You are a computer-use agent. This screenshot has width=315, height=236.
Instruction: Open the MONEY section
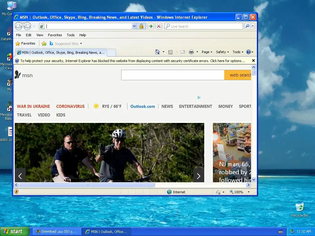pos(225,106)
